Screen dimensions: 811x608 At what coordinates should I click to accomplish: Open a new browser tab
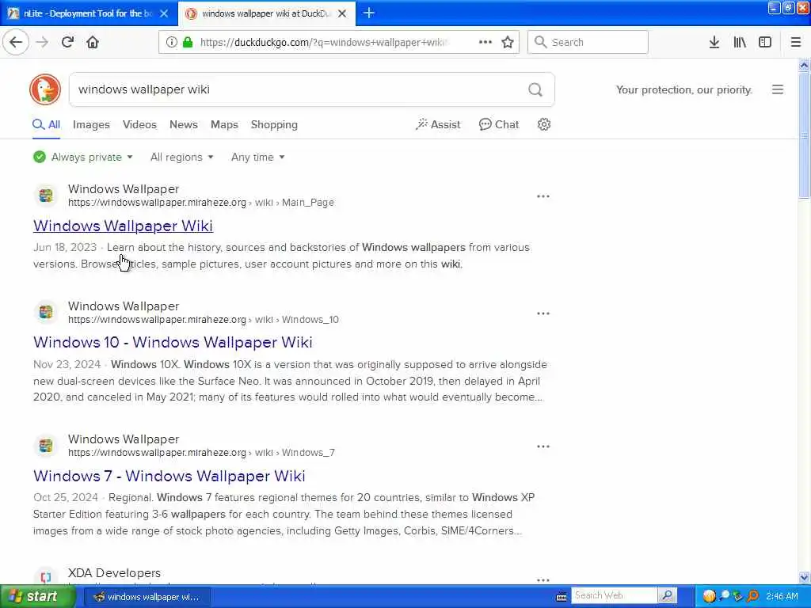[x=369, y=13]
